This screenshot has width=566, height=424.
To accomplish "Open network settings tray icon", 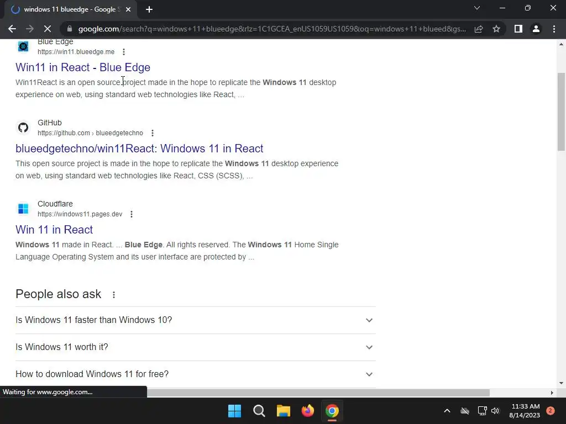I will (x=482, y=411).
